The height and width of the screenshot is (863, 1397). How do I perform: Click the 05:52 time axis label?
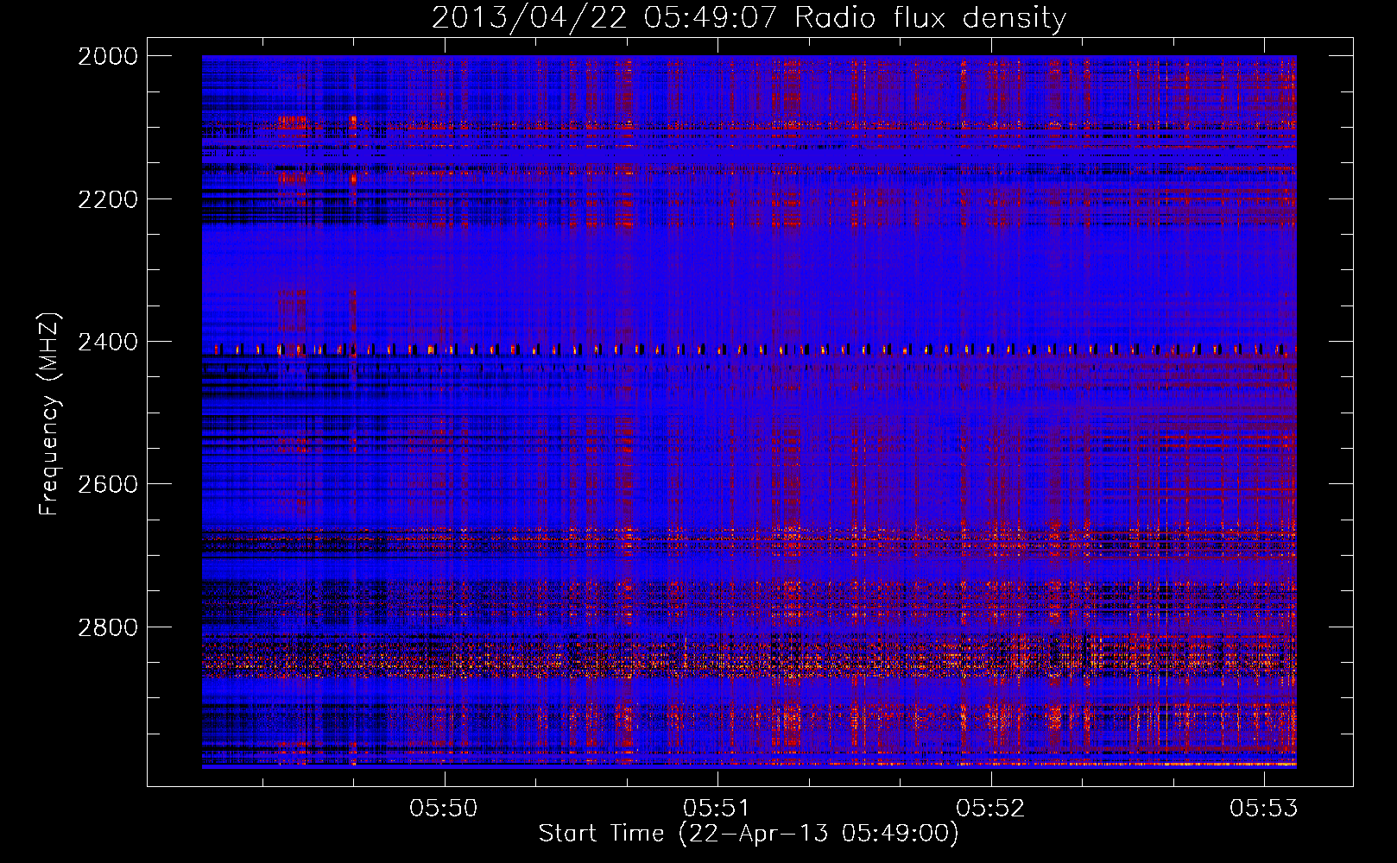point(990,808)
